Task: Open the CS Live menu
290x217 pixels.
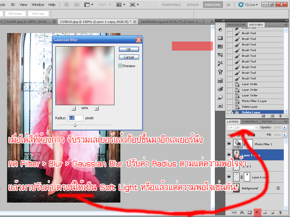Action: pos(248,5)
